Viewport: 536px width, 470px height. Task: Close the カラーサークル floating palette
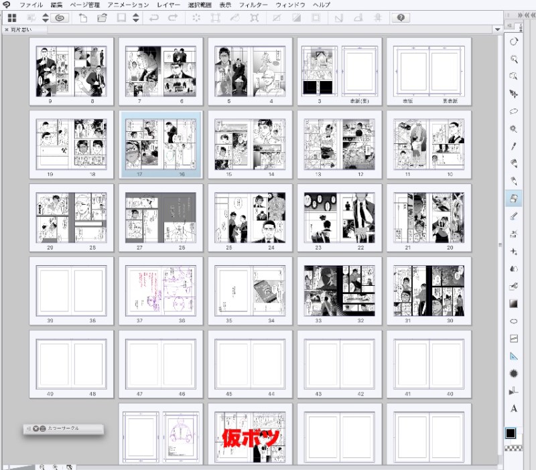(x=36, y=428)
